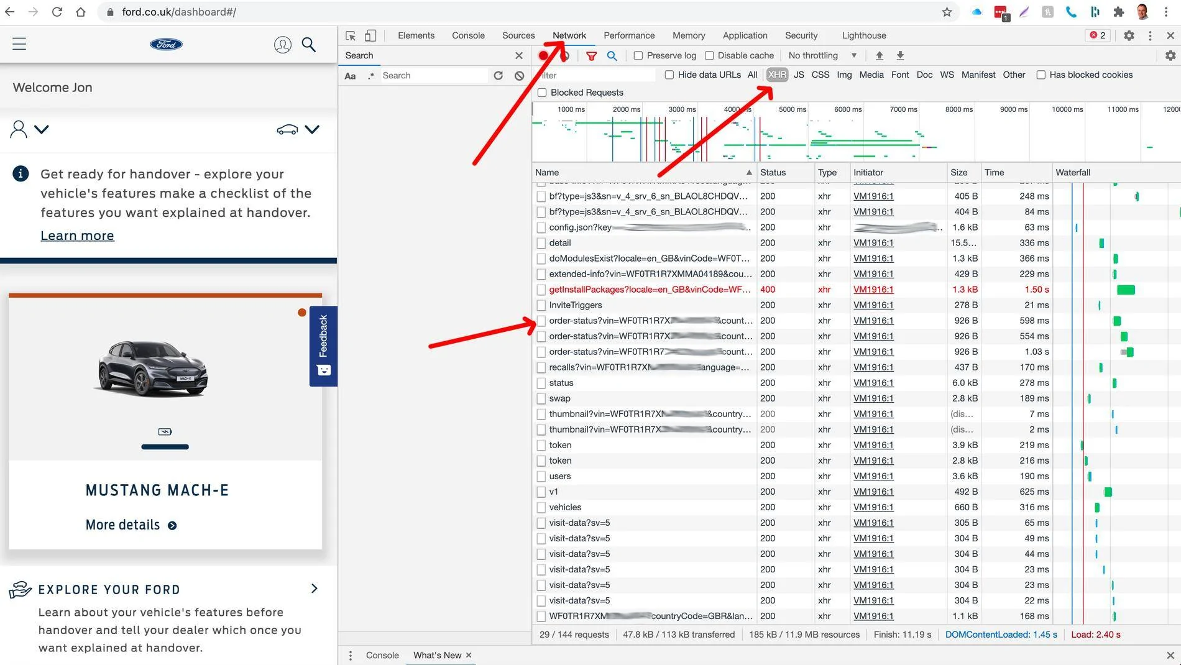Sort by the Waterfall column header
Screen dimensions: 1181x665
(x=1116, y=172)
